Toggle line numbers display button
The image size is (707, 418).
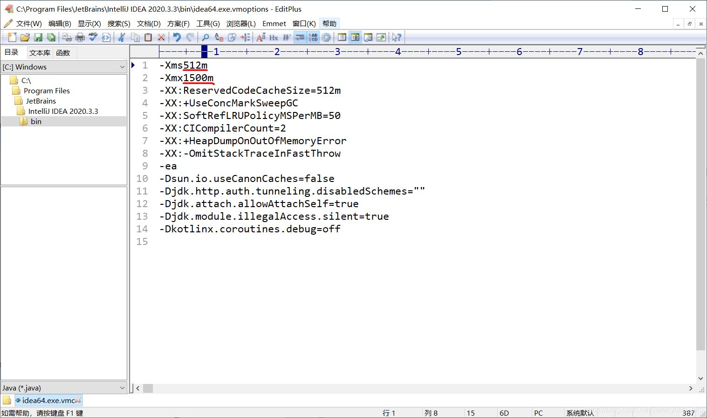pos(313,37)
